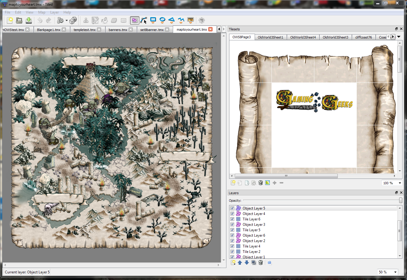The height and width of the screenshot is (280, 407).
Task: Run the command gears icon
Action: coord(60,20)
